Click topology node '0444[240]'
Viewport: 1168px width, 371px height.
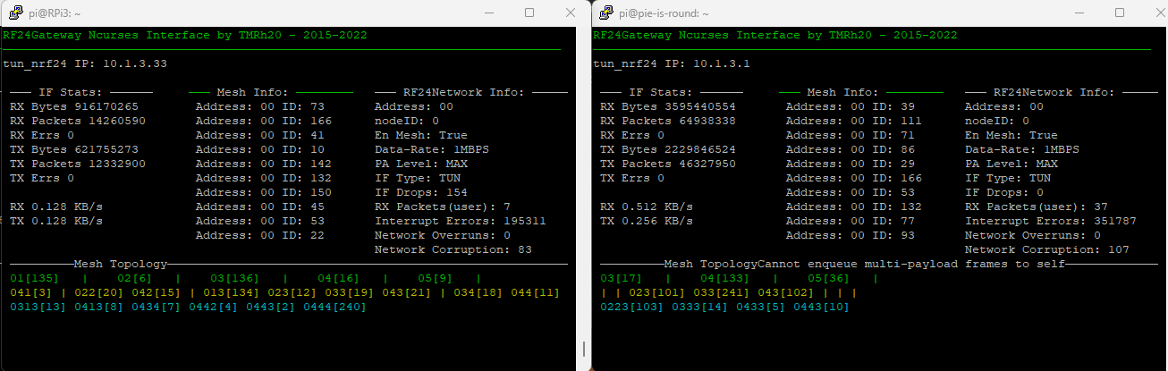tap(335, 308)
